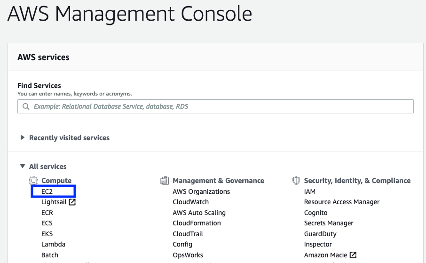Image resolution: width=426 pixels, height=263 pixels.
Task: Open the GuardDuty service
Action: tap(320, 234)
